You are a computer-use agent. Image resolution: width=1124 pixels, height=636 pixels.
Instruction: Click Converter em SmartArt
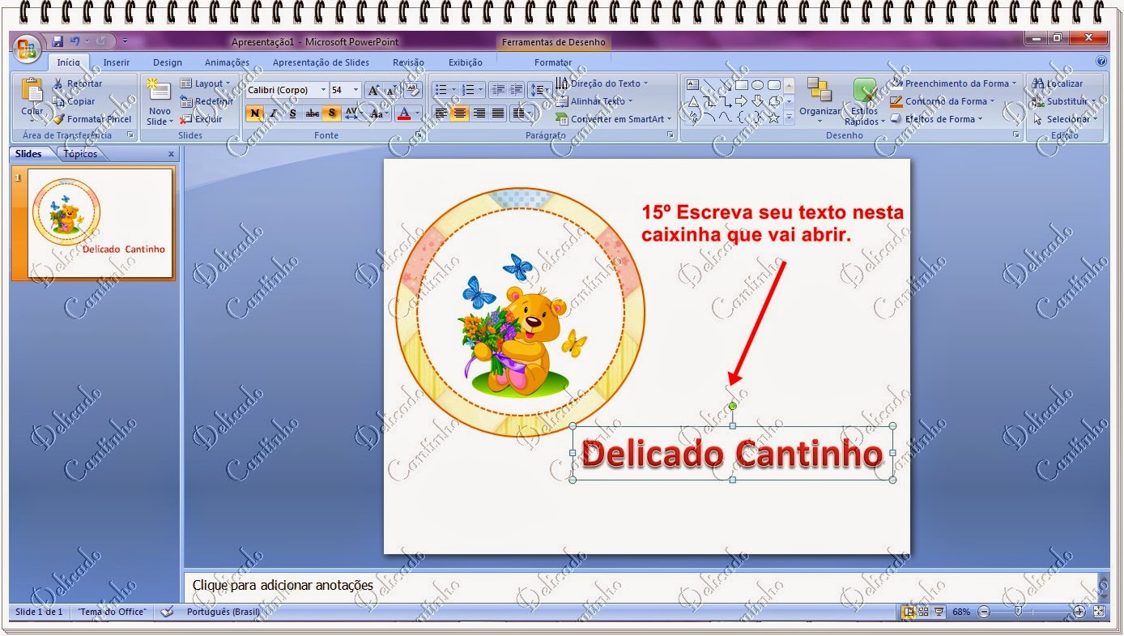pos(615,119)
